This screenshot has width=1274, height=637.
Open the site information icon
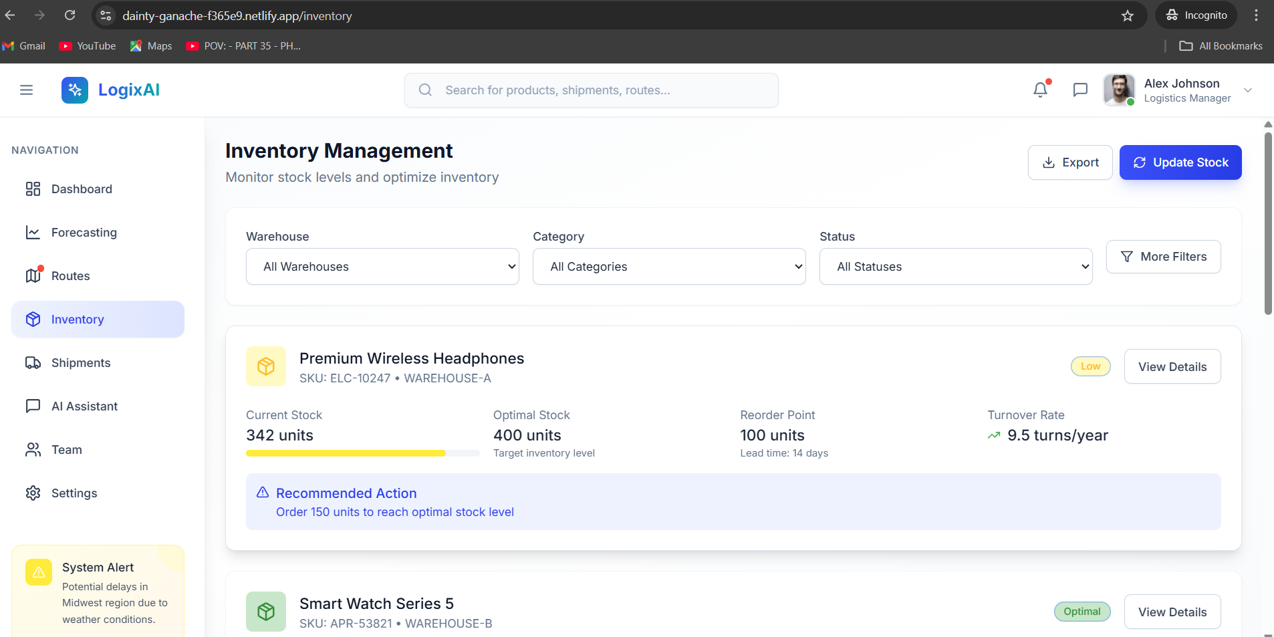pyautogui.click(x=106, y=15)
